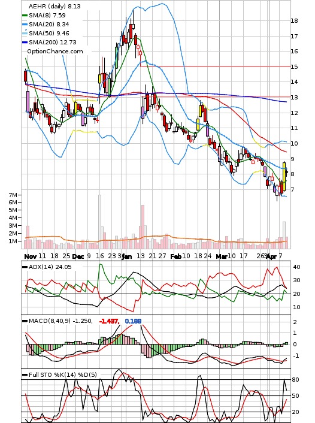Click the 6M volume axis label
This screenshot has height=423, width=315.
tap(13, 203)
